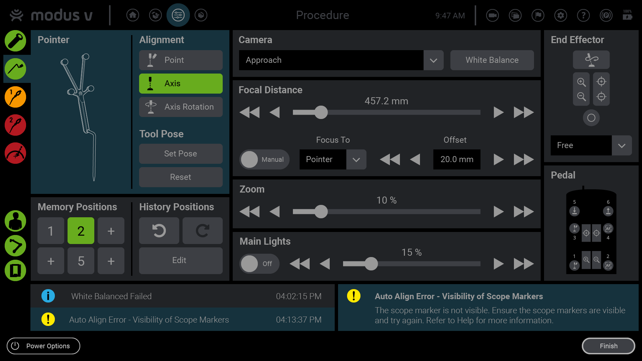Select the Point alignment option
The width and height of the screenshot is (642, 361).
pyautogui.click(x=181, y=60)
